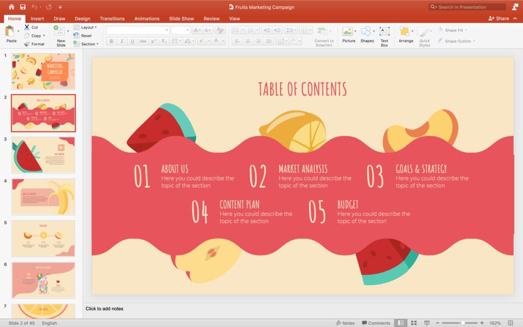Open the Comments panel in status bar
Image resolution: width=523 pixels, height=327 pixels.
tap(376, 323)
